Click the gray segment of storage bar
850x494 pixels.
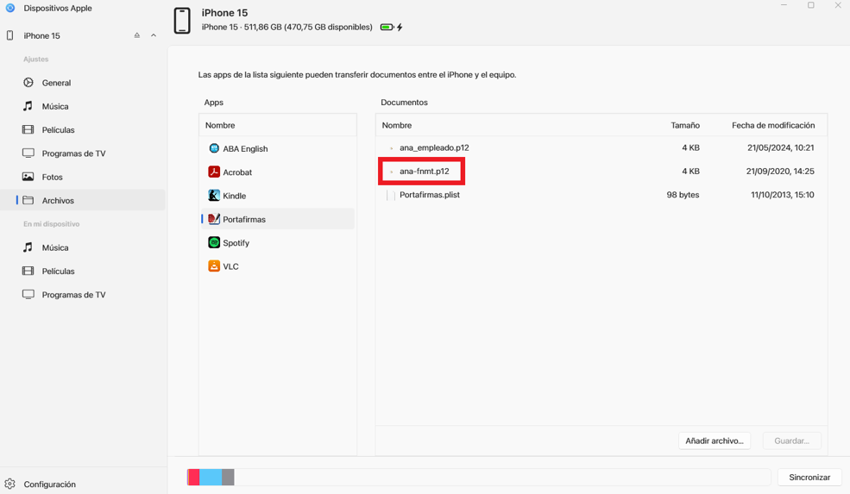tap(228, 478)
